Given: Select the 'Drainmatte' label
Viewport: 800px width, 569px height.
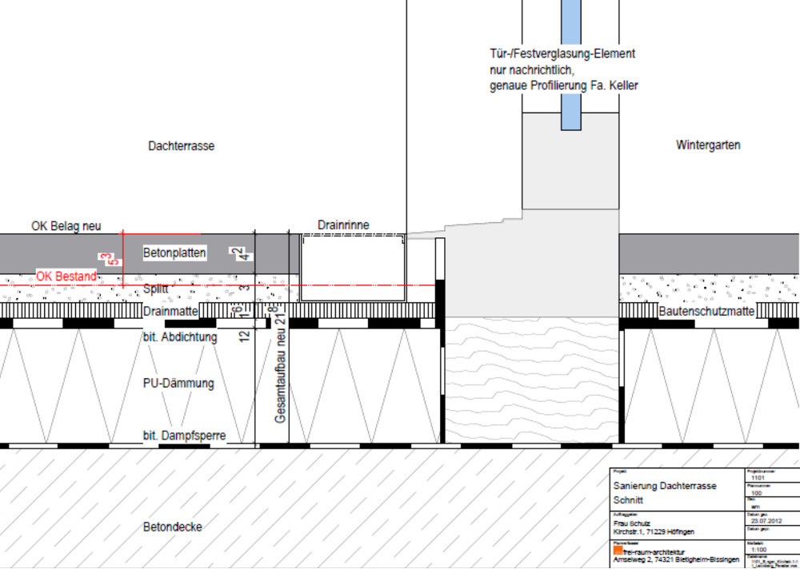Looking at the screenshot, I should coord(170,311).
